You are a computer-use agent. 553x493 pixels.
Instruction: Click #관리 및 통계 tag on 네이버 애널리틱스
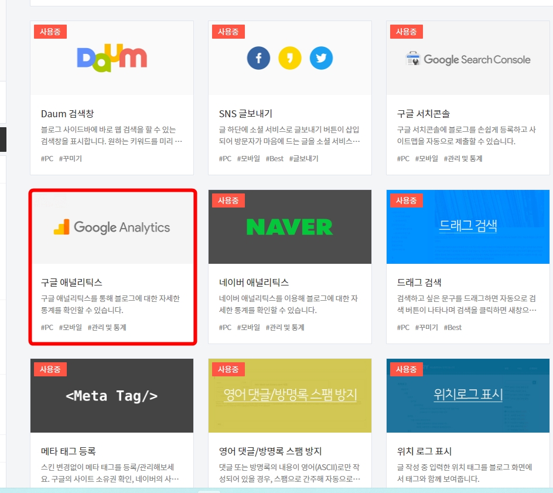coord(285,328)
